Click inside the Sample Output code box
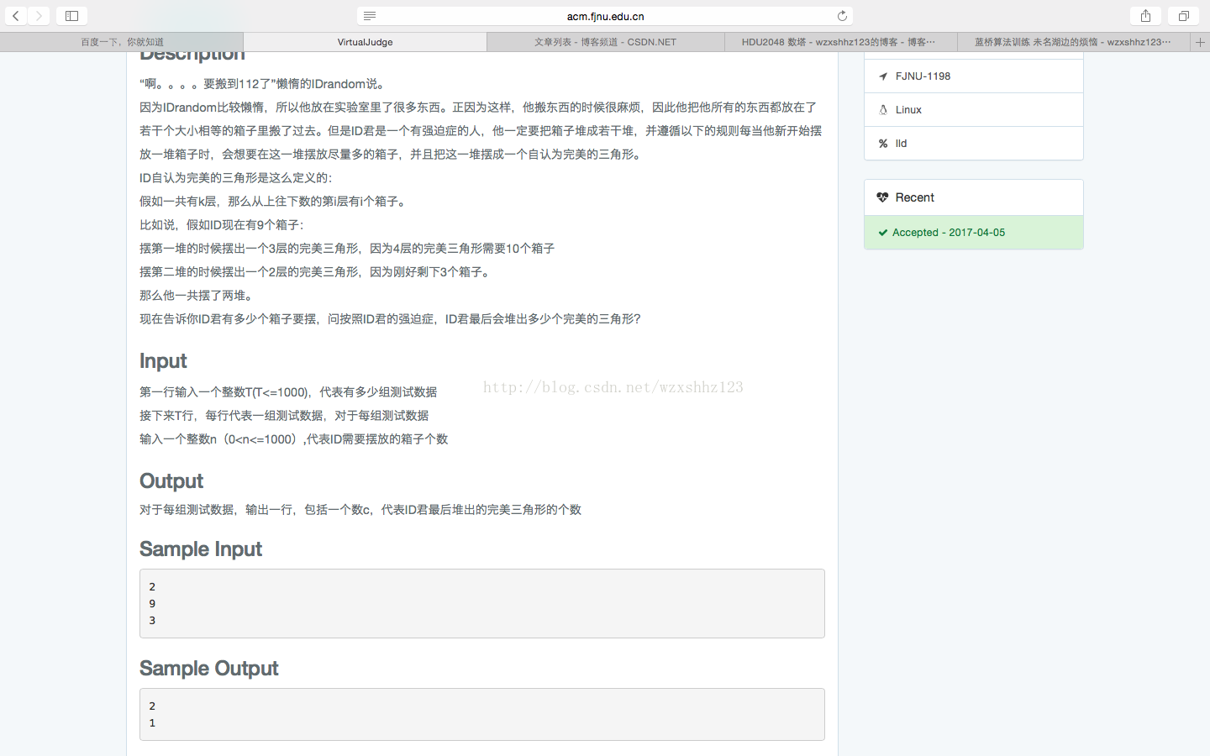1210x756 pixels. (482, 714)
